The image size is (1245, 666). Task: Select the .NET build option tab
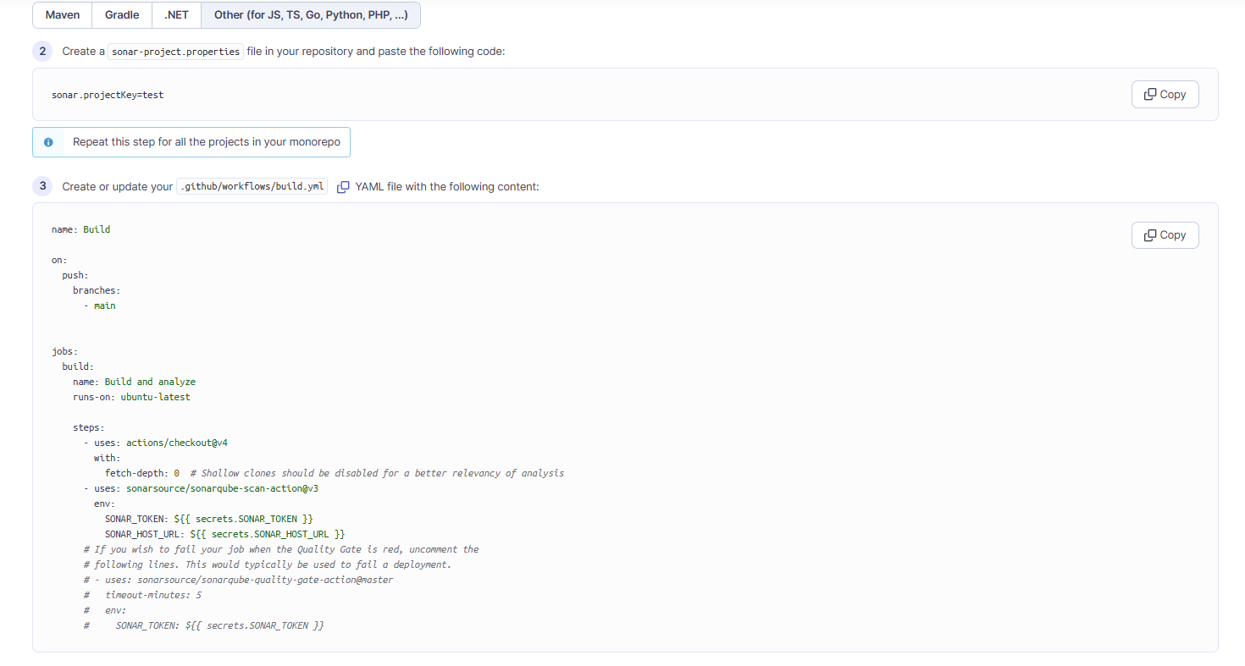point(176,15)
